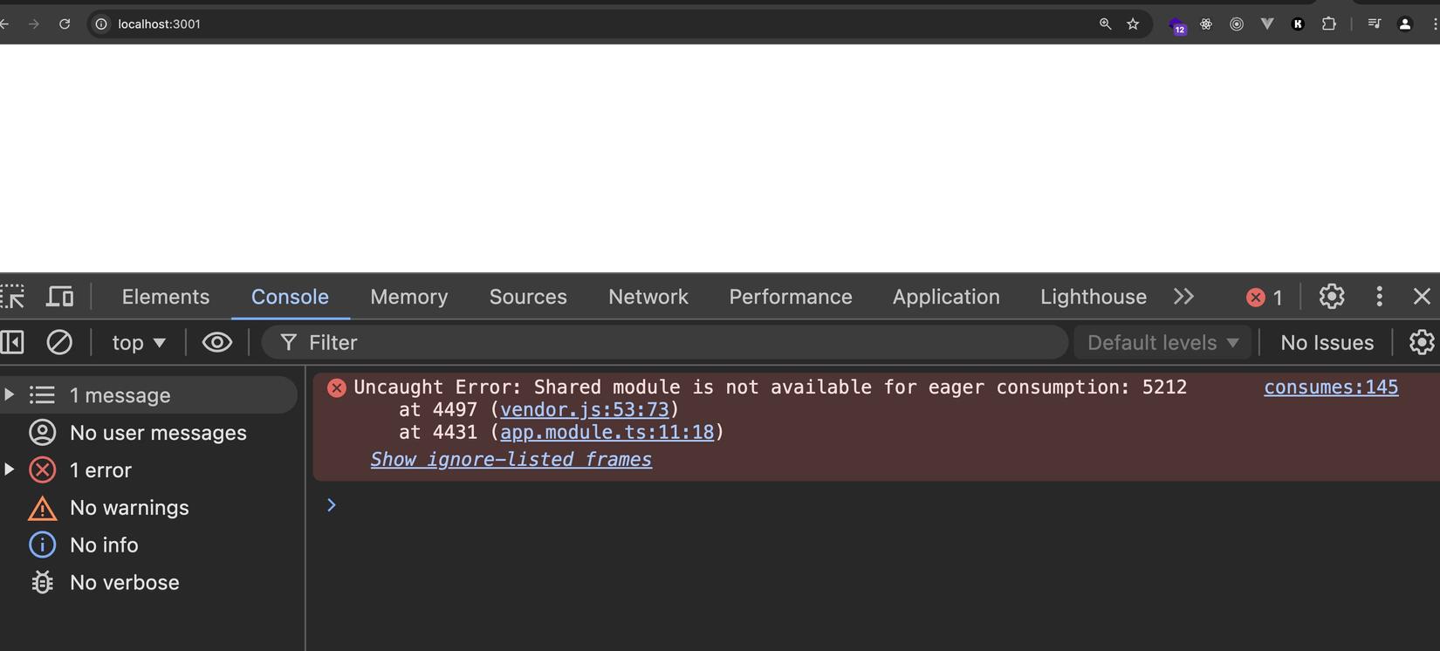This screenshot has height=651, width=1440.
Task: Toggle the console sidebar panel icon
Action: pyautogui.click(x=12, y=342)
